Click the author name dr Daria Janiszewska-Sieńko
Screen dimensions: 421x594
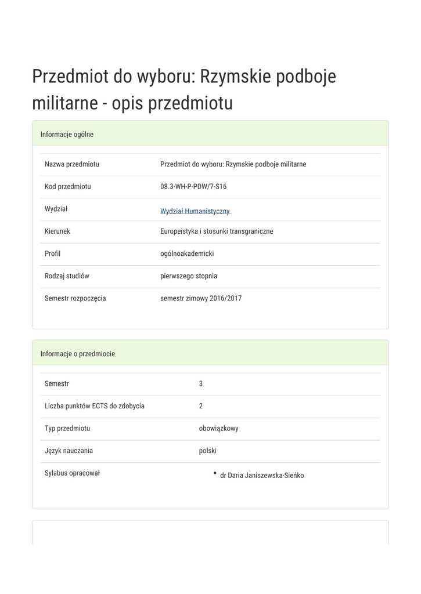click(x=262, y=476)
